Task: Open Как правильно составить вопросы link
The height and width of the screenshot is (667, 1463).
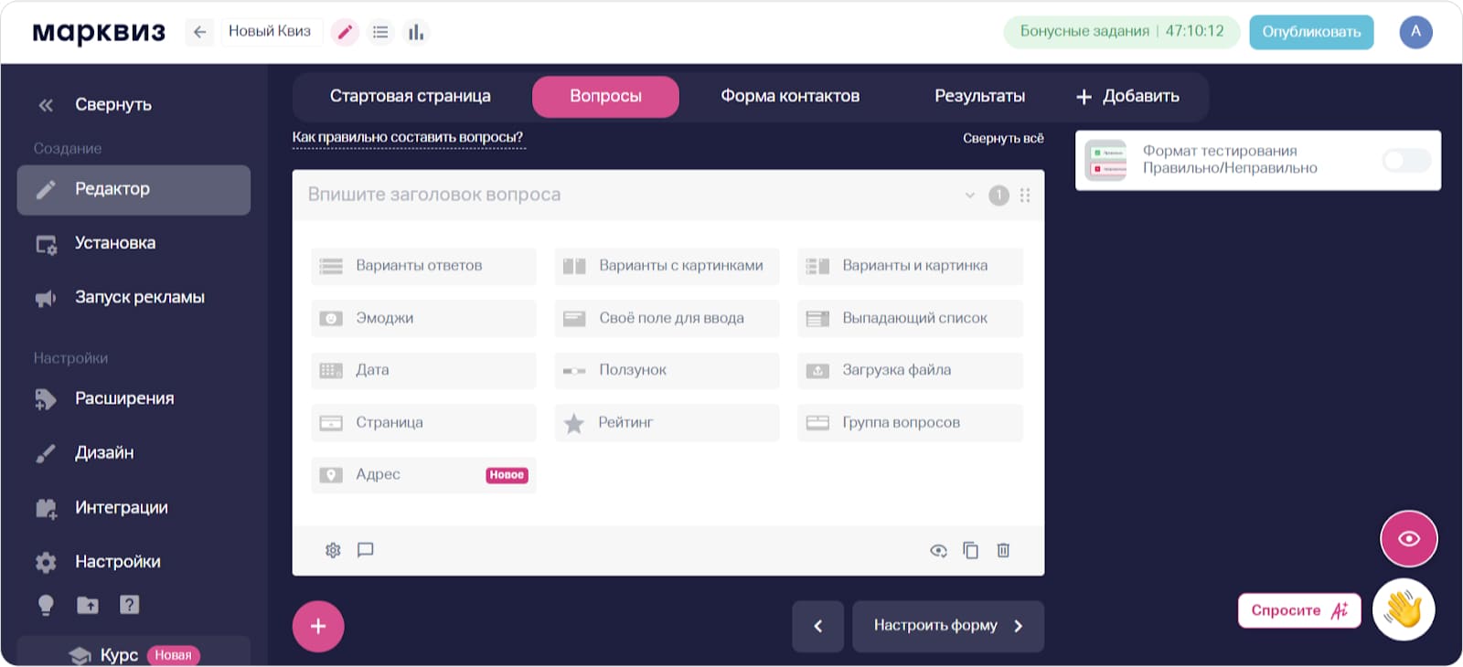Action: tap(408, 138)
